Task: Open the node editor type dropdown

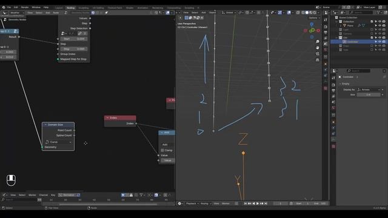Action: click(x=5, y=13)
